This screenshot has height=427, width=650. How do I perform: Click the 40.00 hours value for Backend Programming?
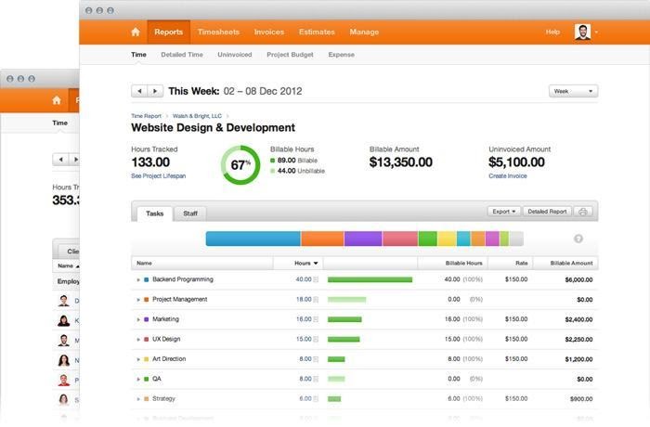tap(304, 279)
